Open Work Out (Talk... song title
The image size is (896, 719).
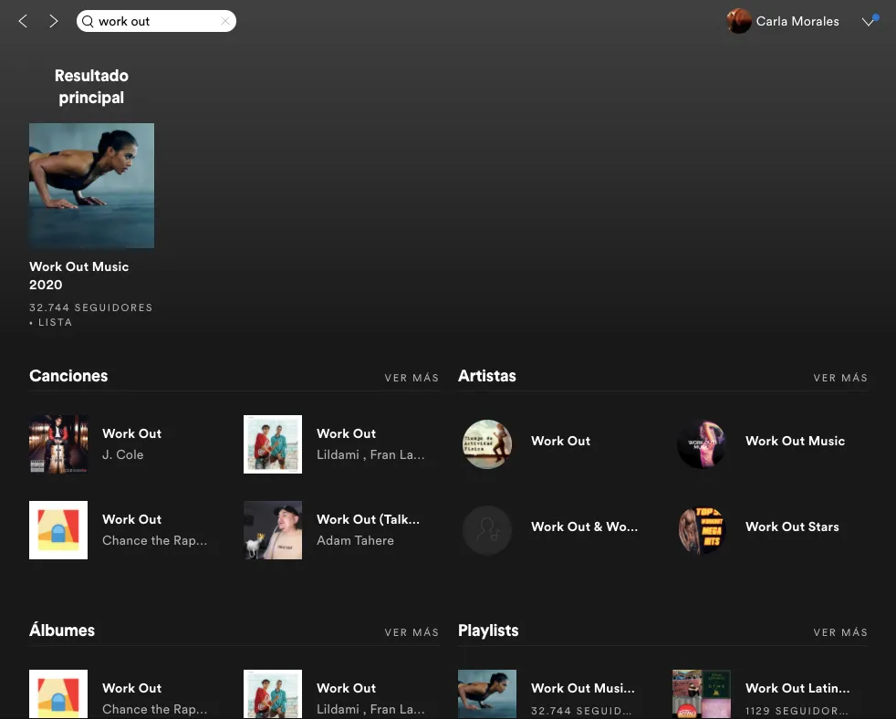pyautogui.click(x=368, y=519)
